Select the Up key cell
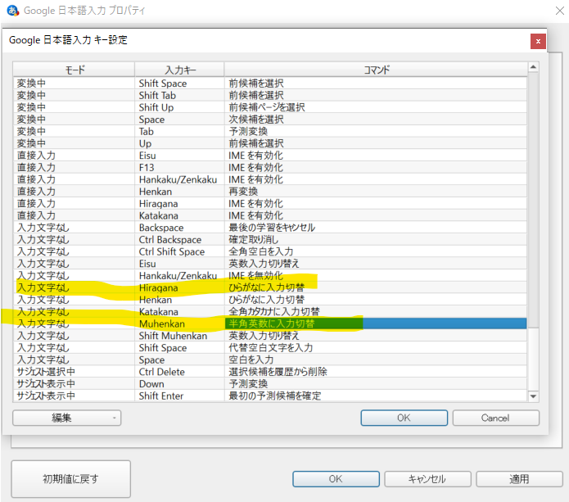The height and width of the screenshot is (502, 569). [179, 143]
